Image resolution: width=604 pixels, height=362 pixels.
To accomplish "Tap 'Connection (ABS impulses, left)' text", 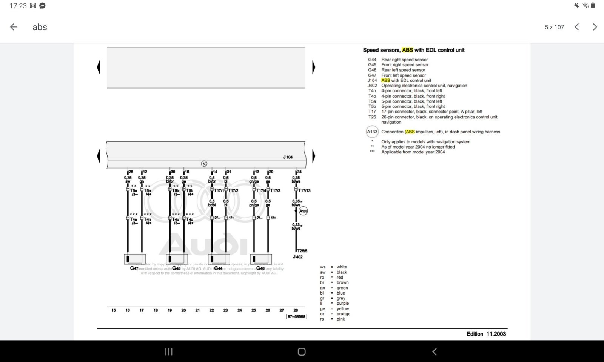I will click(x=441, y=132).
